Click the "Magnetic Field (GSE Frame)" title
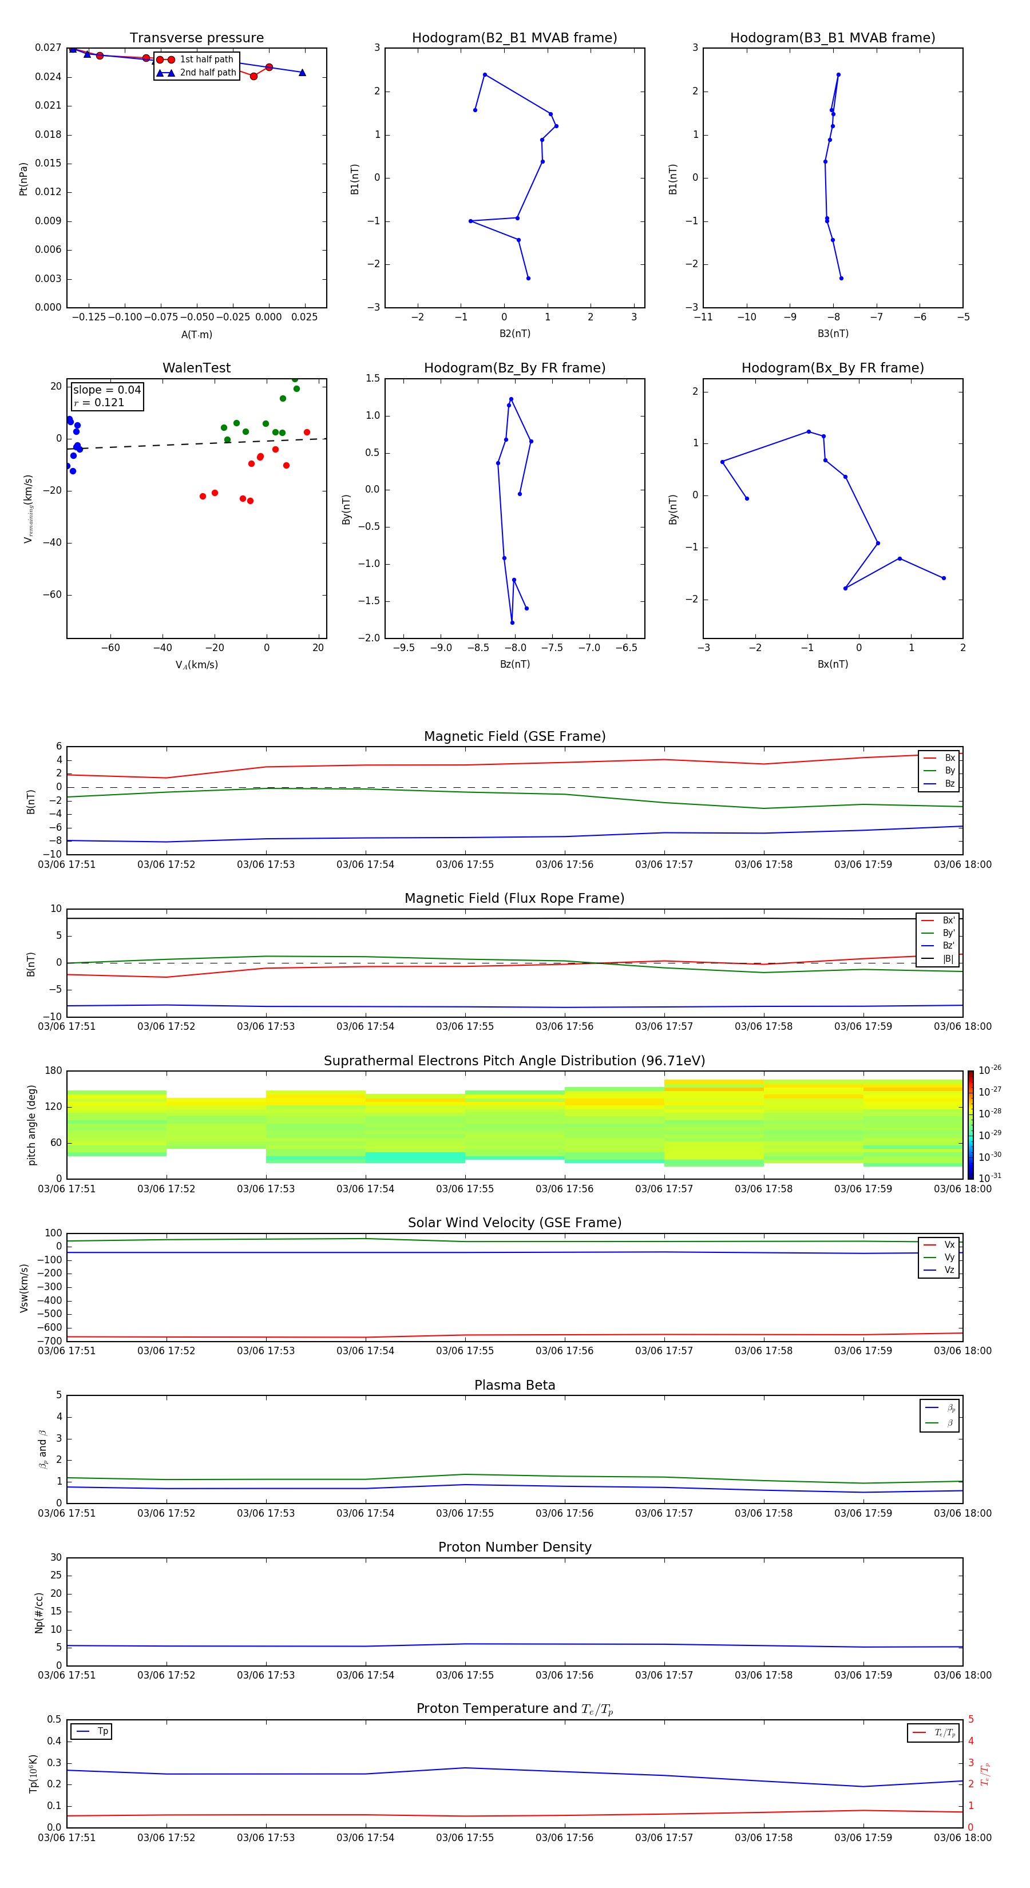Viewport: 1030px width, 1888px height. pos(514,736)
